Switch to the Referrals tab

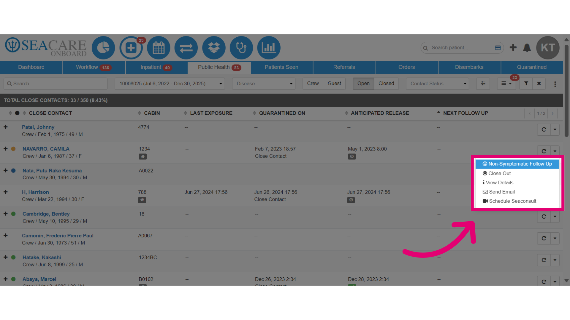pyautogui.click(x=344, y=67)
